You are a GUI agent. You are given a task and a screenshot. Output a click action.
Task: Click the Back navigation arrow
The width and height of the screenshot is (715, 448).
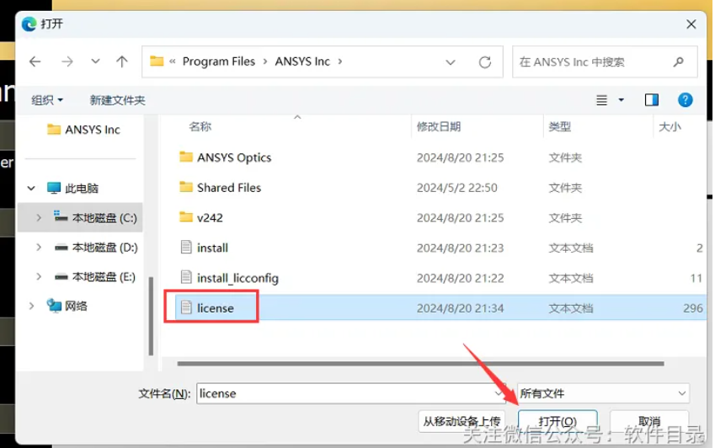35,61
